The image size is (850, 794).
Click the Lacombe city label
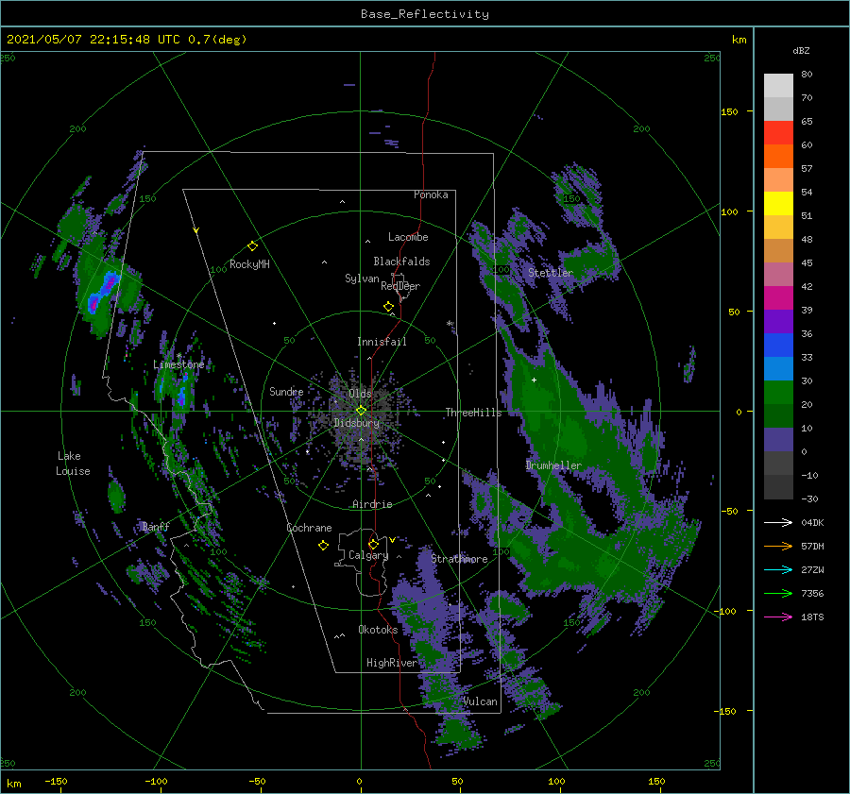click(x=408, y=237)
